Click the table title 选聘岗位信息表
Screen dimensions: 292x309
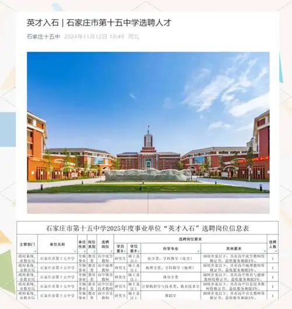(148, 228)
